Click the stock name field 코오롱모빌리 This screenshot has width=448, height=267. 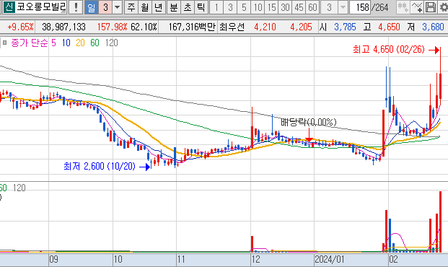coord(41,7)
